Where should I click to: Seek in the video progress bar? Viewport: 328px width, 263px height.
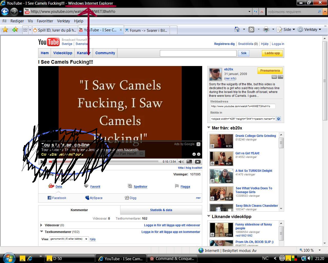[x=104, y=162]
